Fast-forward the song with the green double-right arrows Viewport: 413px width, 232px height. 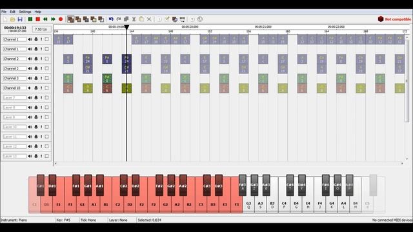click(53, 19)
